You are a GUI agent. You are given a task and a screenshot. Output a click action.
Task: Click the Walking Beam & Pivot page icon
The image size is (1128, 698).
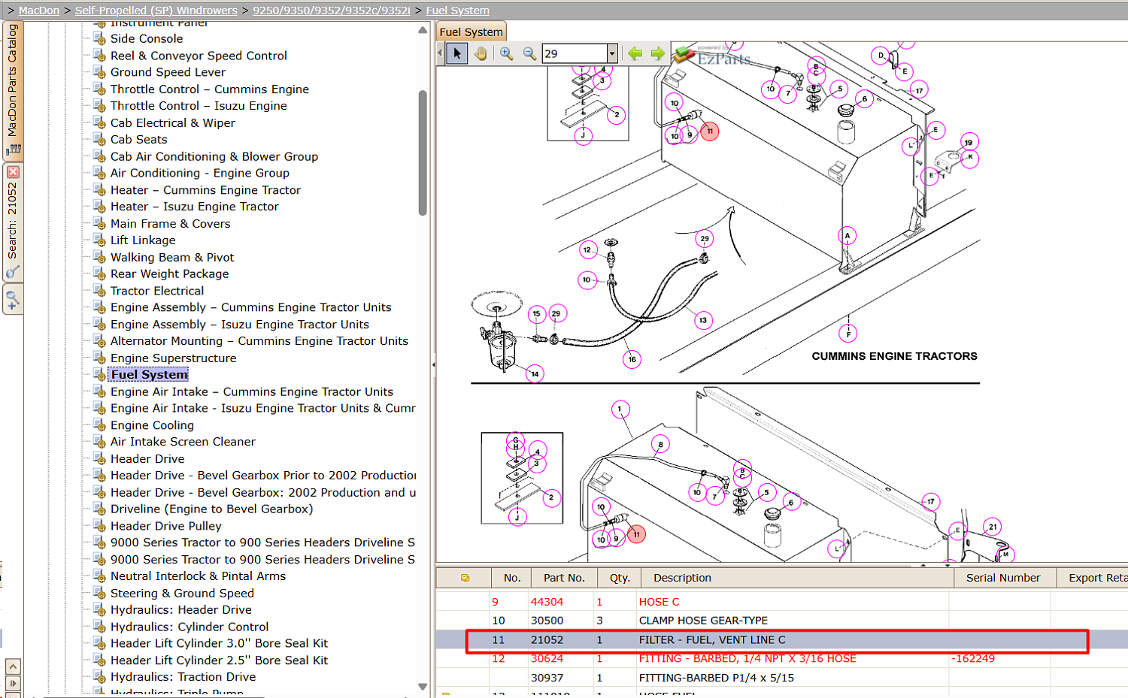99,257
